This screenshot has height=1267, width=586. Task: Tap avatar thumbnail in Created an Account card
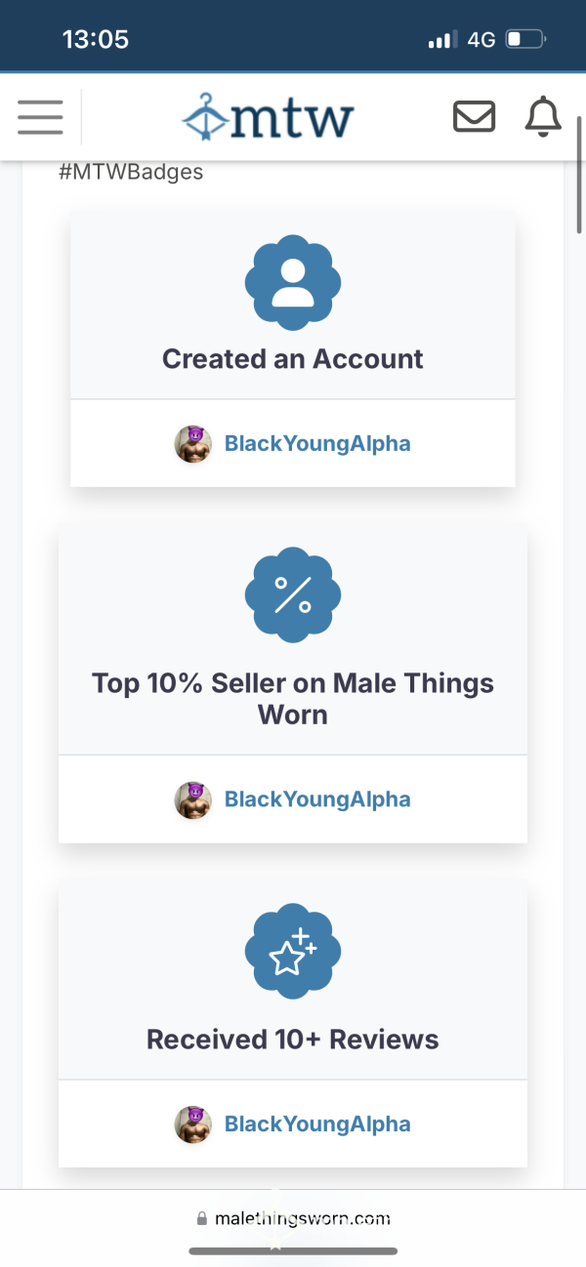[193, 444]
